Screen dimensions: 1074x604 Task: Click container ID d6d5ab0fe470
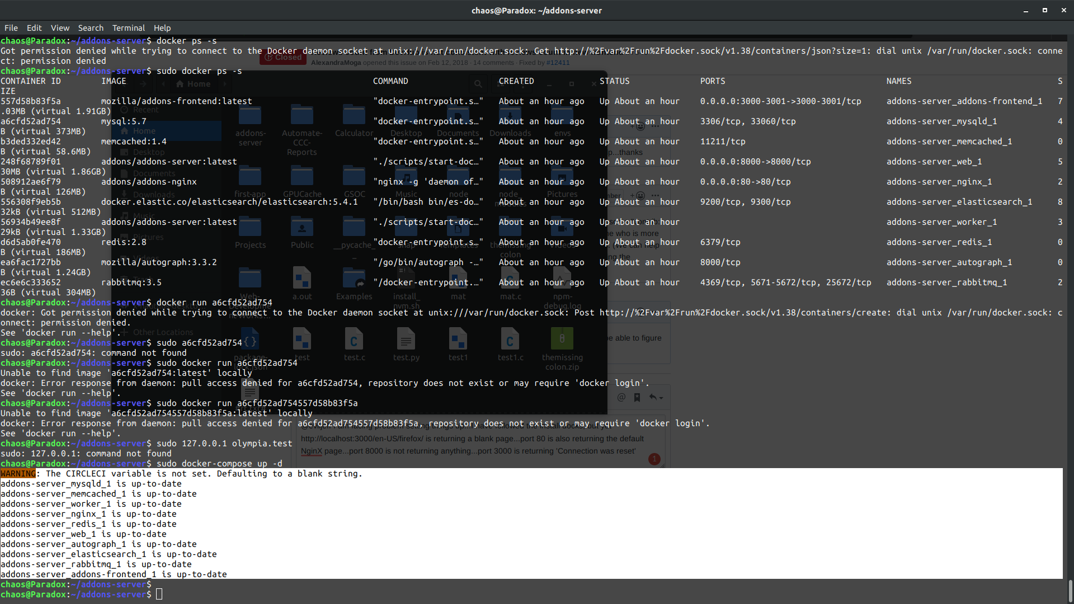(31, 242)
